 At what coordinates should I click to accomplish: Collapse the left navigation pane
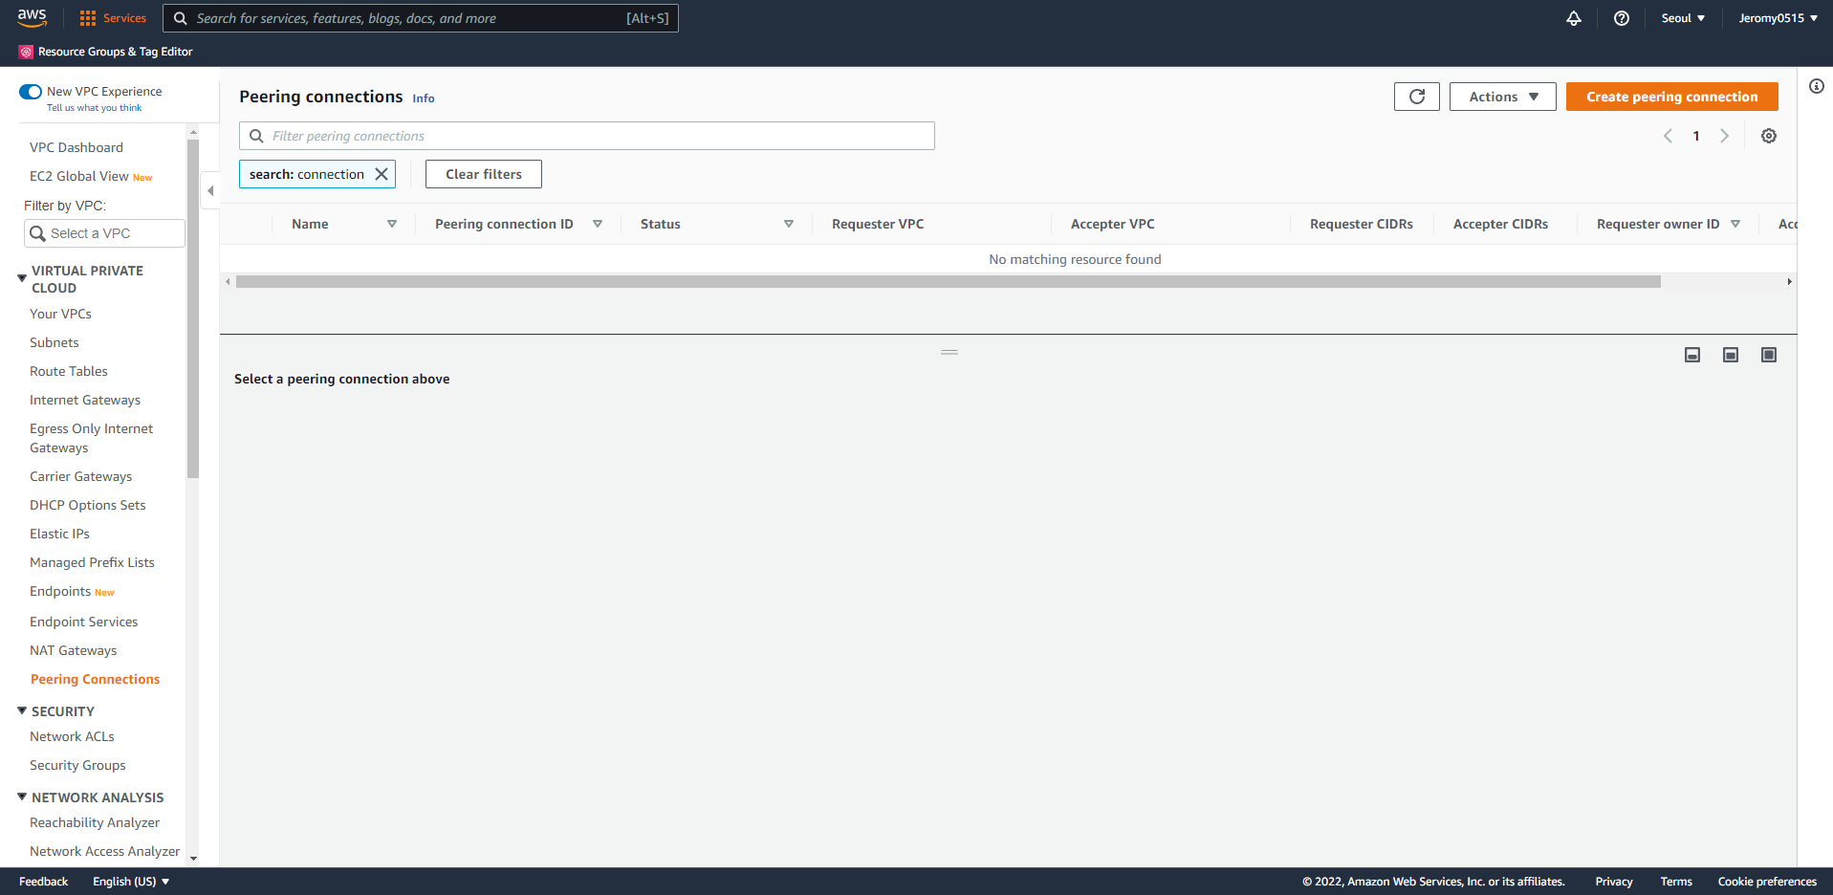click(210, 190)
